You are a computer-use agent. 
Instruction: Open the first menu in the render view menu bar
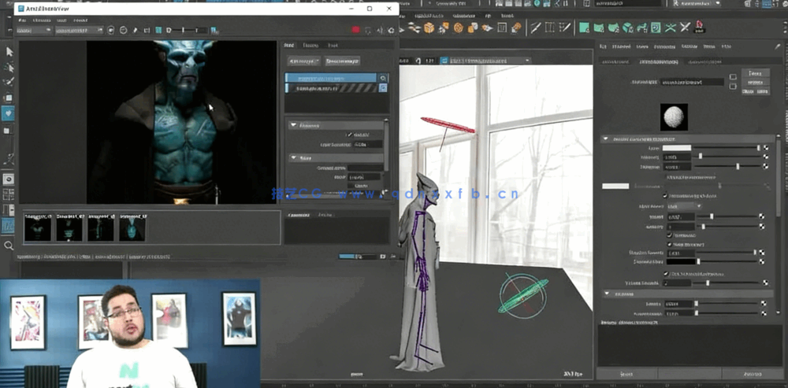point(21,19)
